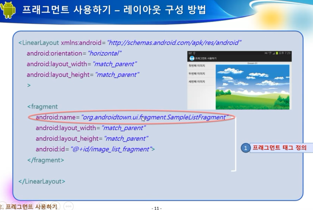This screenshot has width=313, height=210.
Task: Click the "<fragment" opening tag
Action: tap(42, 107)
